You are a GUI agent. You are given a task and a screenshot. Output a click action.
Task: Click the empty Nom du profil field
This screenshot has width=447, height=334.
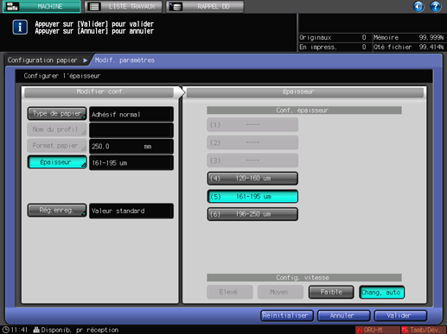coord(131,130)
